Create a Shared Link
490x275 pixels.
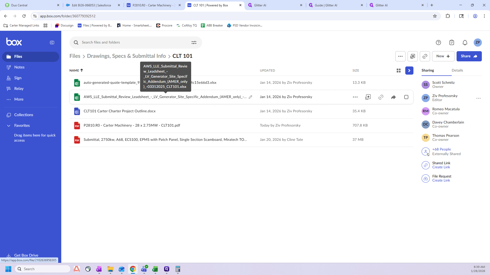441,167
